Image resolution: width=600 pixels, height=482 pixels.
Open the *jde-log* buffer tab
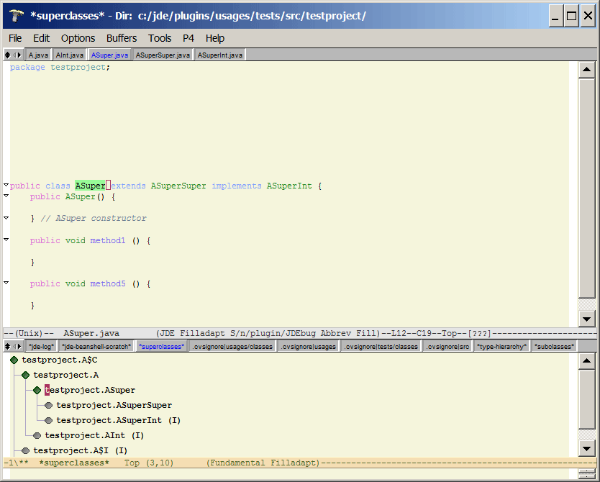click(x=41, y=347)
